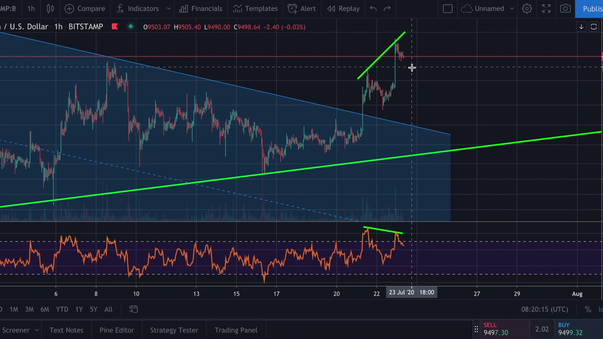The height and width of the screenshot is (339, 603).
Task: Expand the Screener dropdown chevron
Action: (37, 330)
